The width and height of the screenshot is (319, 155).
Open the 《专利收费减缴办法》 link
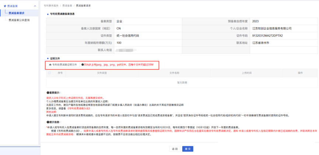[79, 109]
